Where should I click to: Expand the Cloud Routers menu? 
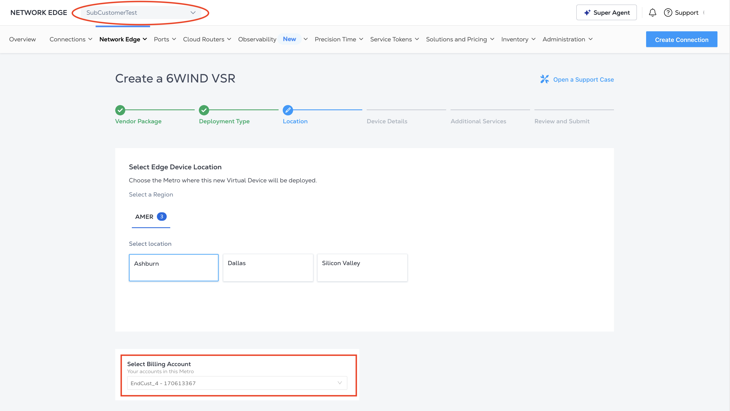click(207, 39)
